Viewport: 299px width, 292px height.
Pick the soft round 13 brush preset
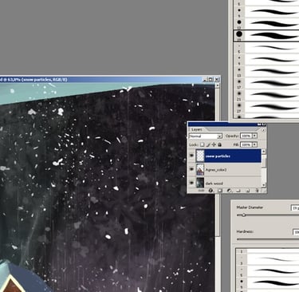[x=266, y=71]
